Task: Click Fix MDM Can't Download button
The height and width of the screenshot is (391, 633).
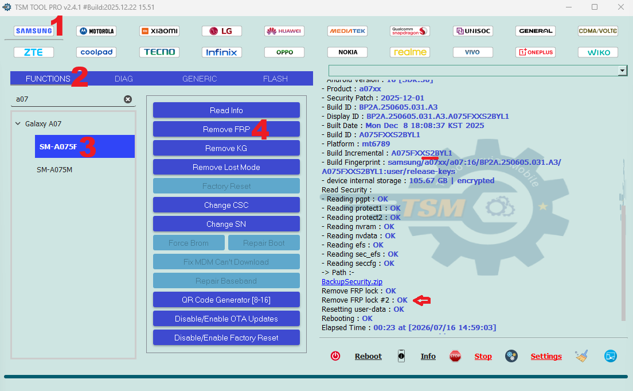Action: pyautogui.click(x=226, y=262)
